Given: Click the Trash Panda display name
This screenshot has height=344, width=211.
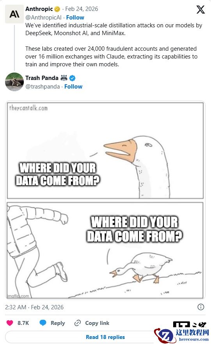Looking at the screenshot, I should click(42, 78).
